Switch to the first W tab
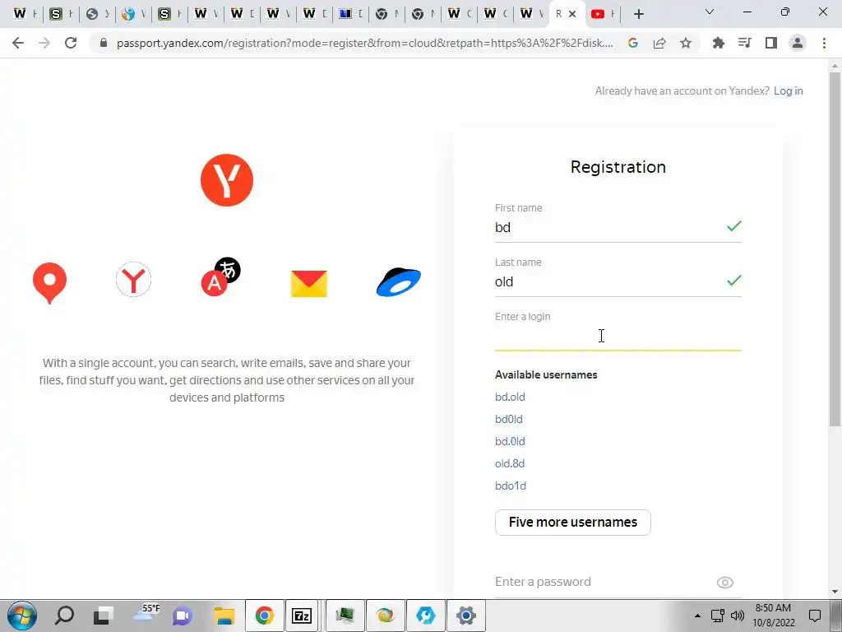 (x=25, y=14)
